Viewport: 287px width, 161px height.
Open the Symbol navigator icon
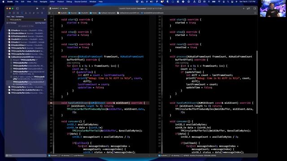(18, 13)
